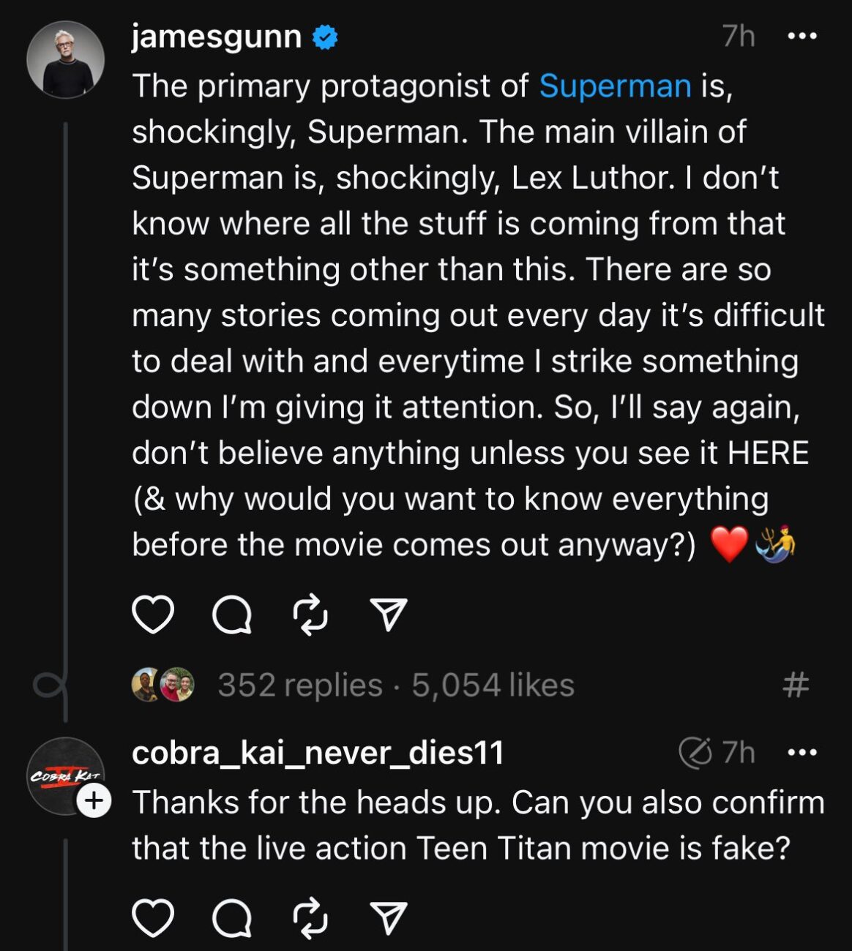Open more options for cobra_kai reply
Image resolution: width=852 pixels, height=951 pixels.
(x=801, y=752)
